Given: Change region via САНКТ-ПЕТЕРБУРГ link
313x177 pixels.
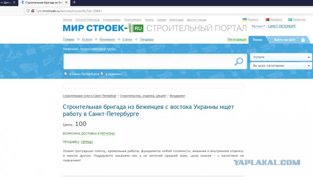Looking at the screenshot, I should coord(282,26).
